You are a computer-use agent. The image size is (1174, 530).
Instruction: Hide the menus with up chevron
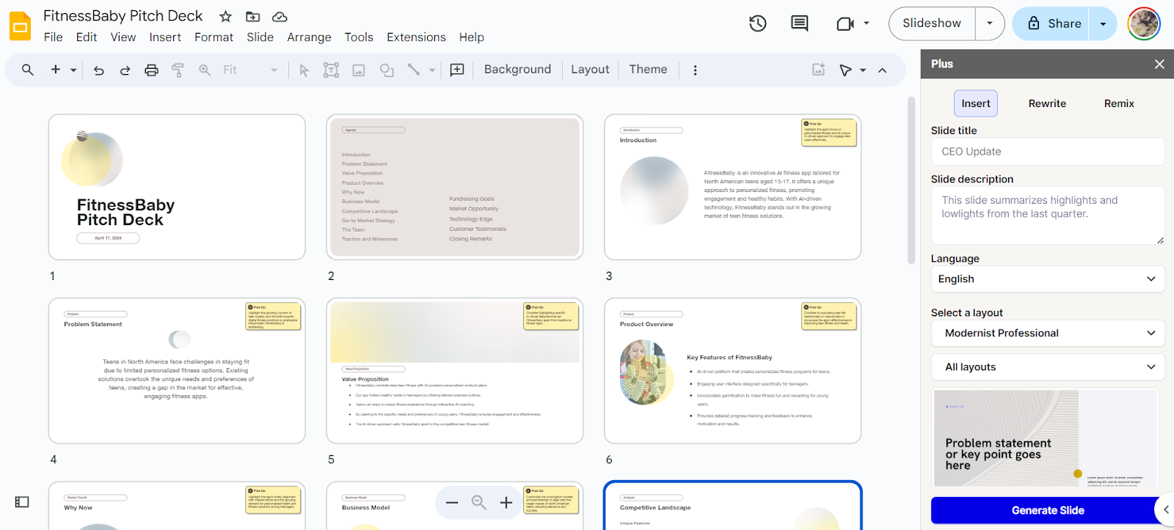click(x=882, y=70)
